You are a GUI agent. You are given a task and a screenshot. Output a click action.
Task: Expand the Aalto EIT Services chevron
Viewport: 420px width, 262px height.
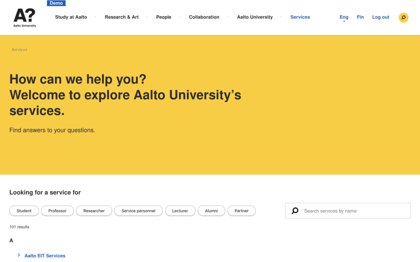pos(19,255)
